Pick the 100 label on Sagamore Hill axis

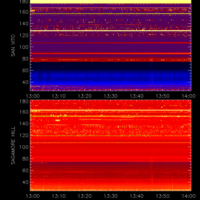coord(24,147)
